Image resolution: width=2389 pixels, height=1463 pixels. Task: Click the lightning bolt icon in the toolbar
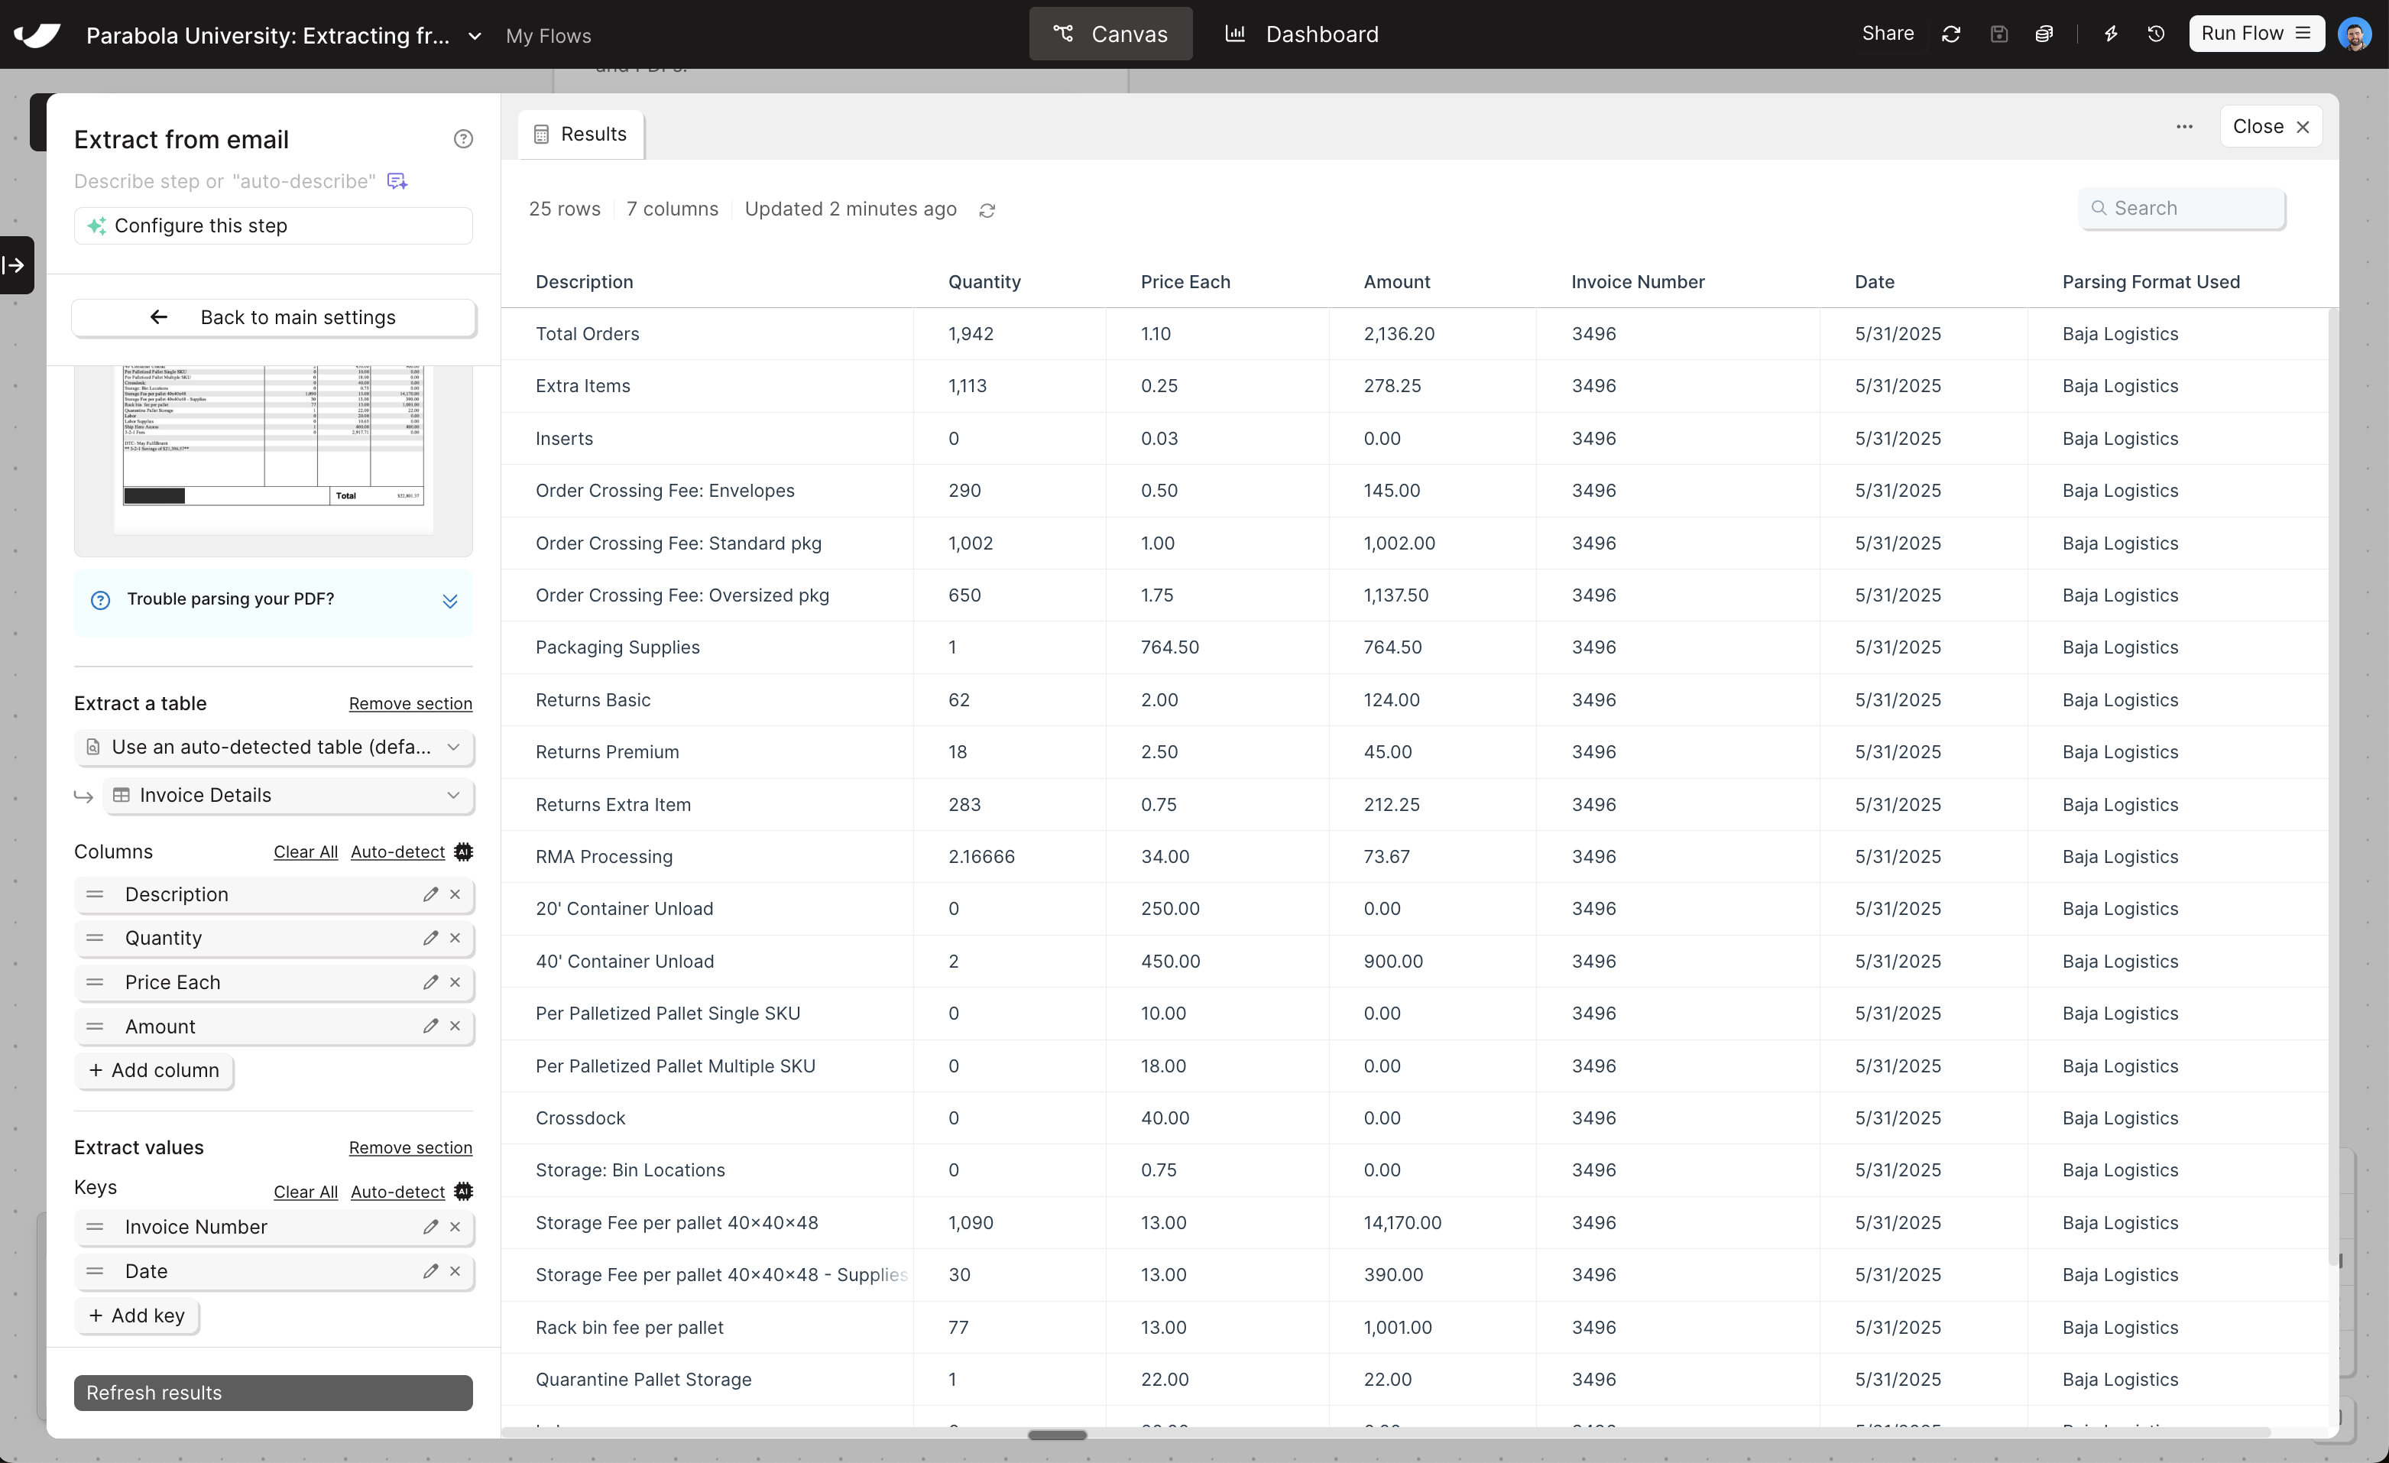[x=2112, y=34]
